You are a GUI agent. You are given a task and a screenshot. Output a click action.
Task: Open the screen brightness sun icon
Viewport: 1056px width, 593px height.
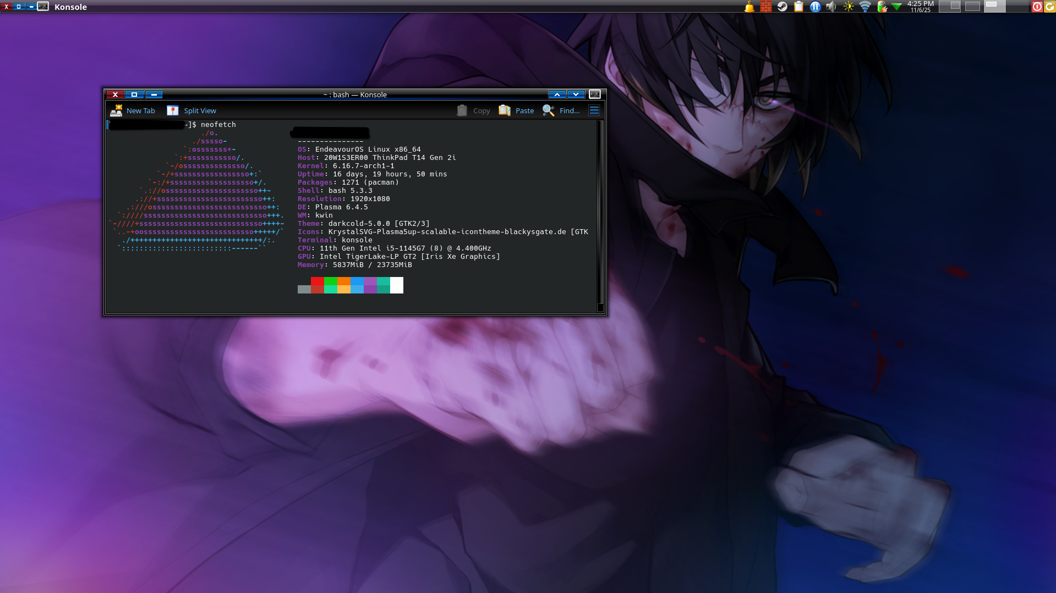[x=848, y=7]
